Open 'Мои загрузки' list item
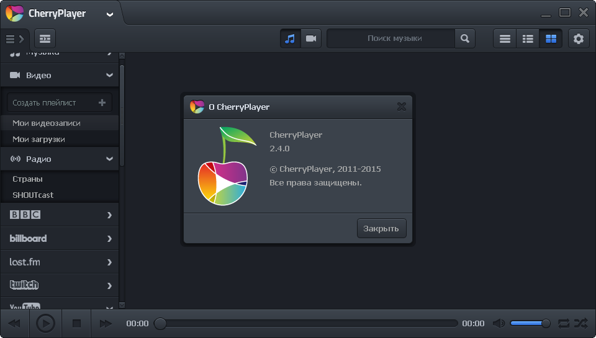The image size is (596, 338). pyautogui.click(x=60, y=140)
